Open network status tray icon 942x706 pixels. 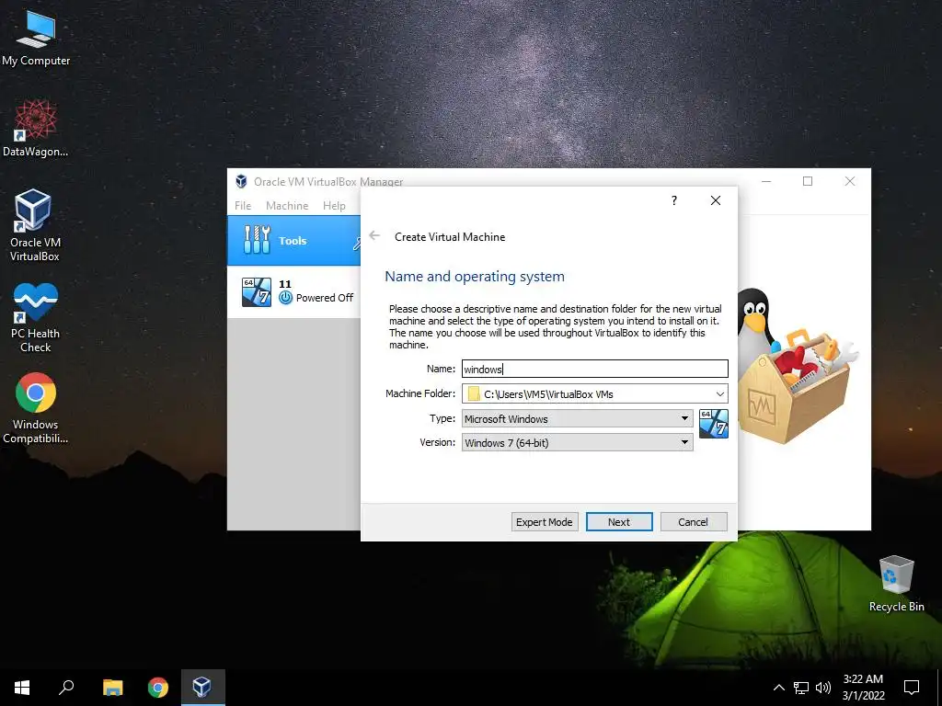point(801,688)
